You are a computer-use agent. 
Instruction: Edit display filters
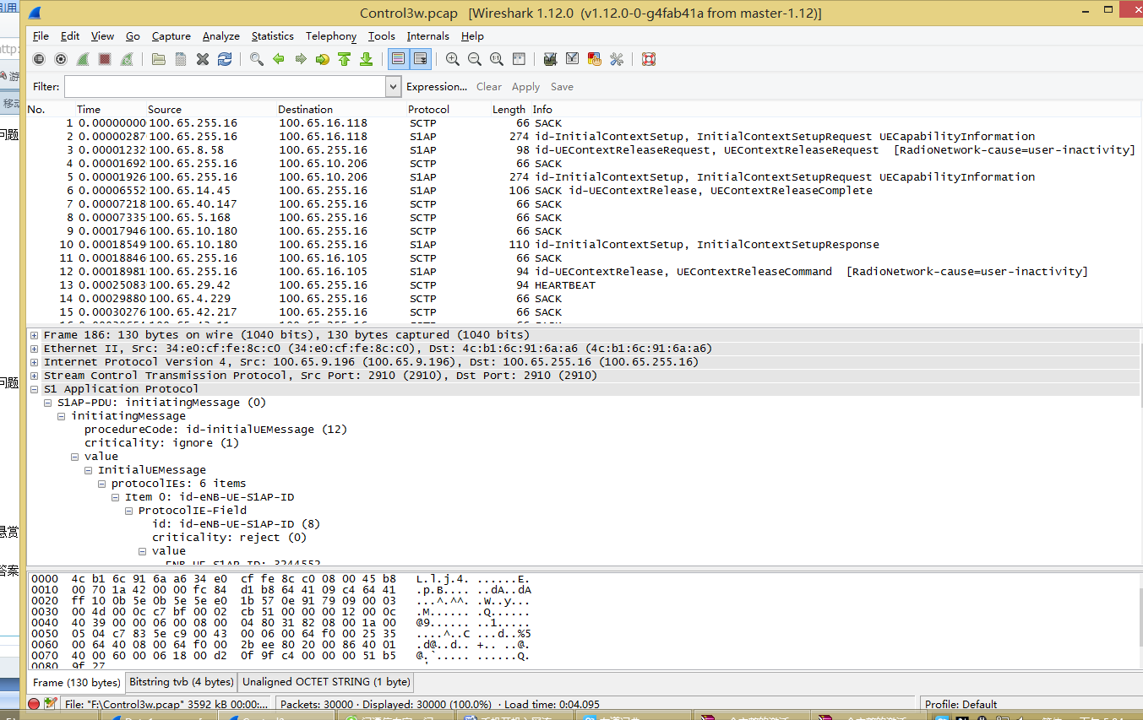(x=573, y=59)
